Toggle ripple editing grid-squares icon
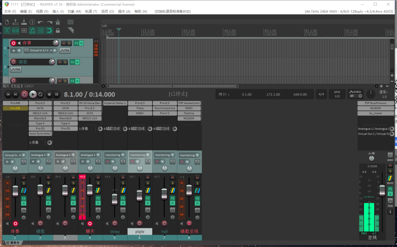 24,31
